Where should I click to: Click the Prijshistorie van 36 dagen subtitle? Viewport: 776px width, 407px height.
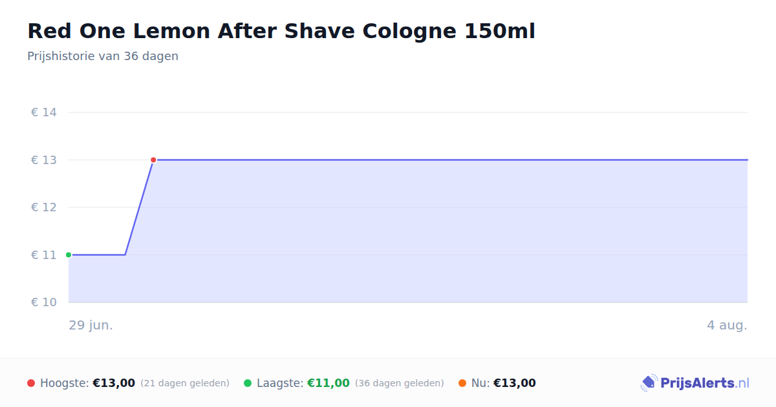click(x=103, y=56)
